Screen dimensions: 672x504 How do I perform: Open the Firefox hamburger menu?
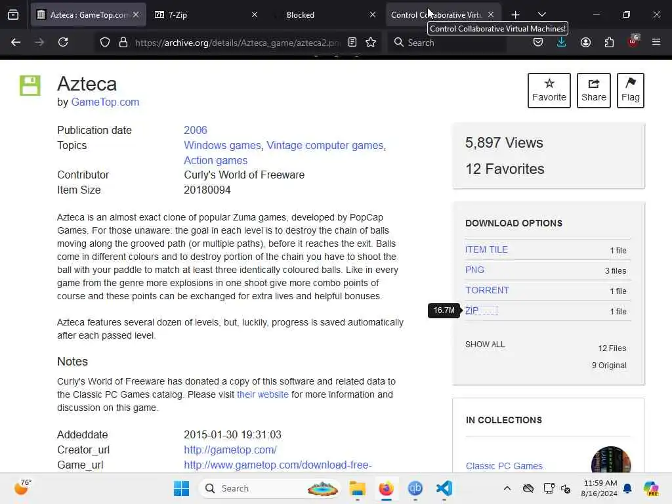pyautogui.click(x=656, y=42)
